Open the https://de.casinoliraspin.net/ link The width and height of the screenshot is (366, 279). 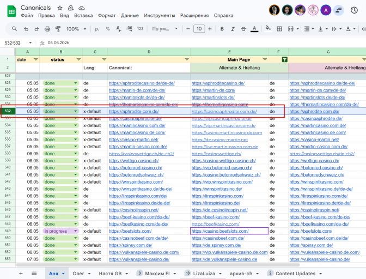(x=219, y=210)
